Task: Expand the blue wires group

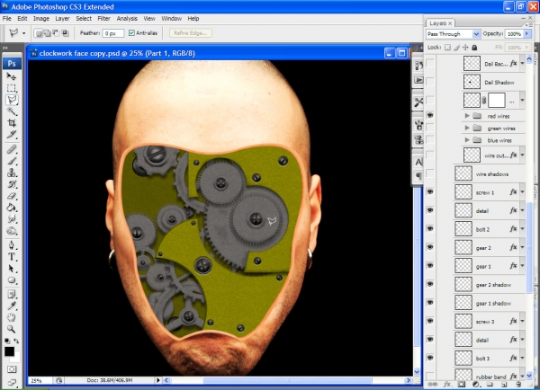Action: (467, 140)
